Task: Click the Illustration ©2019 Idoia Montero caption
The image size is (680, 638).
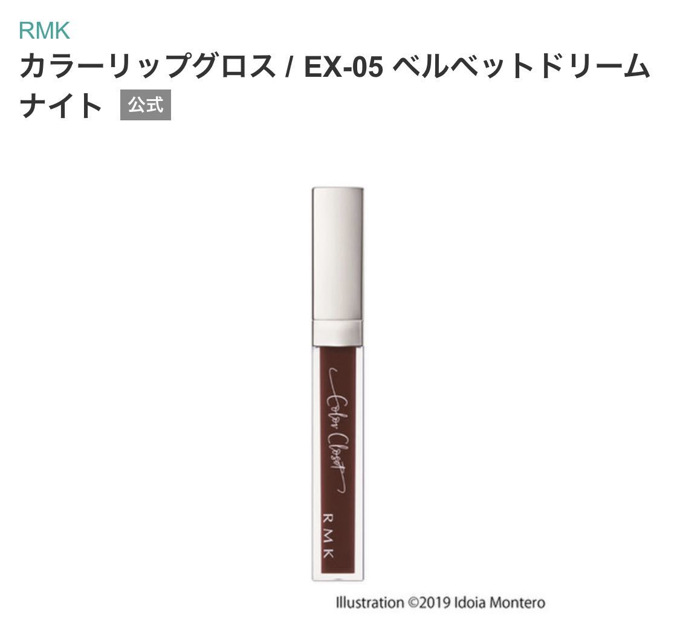Action: coord(441,603)
